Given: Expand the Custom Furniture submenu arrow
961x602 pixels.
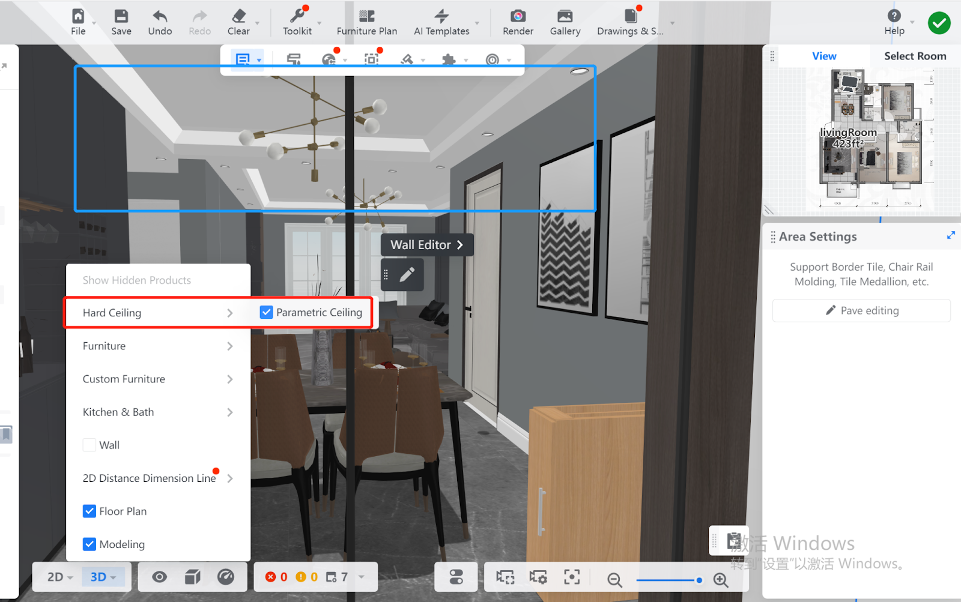Looking at the screenshot, I should [x=229, y=379].
